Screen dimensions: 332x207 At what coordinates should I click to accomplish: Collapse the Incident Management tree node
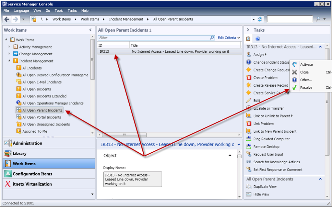9,61
